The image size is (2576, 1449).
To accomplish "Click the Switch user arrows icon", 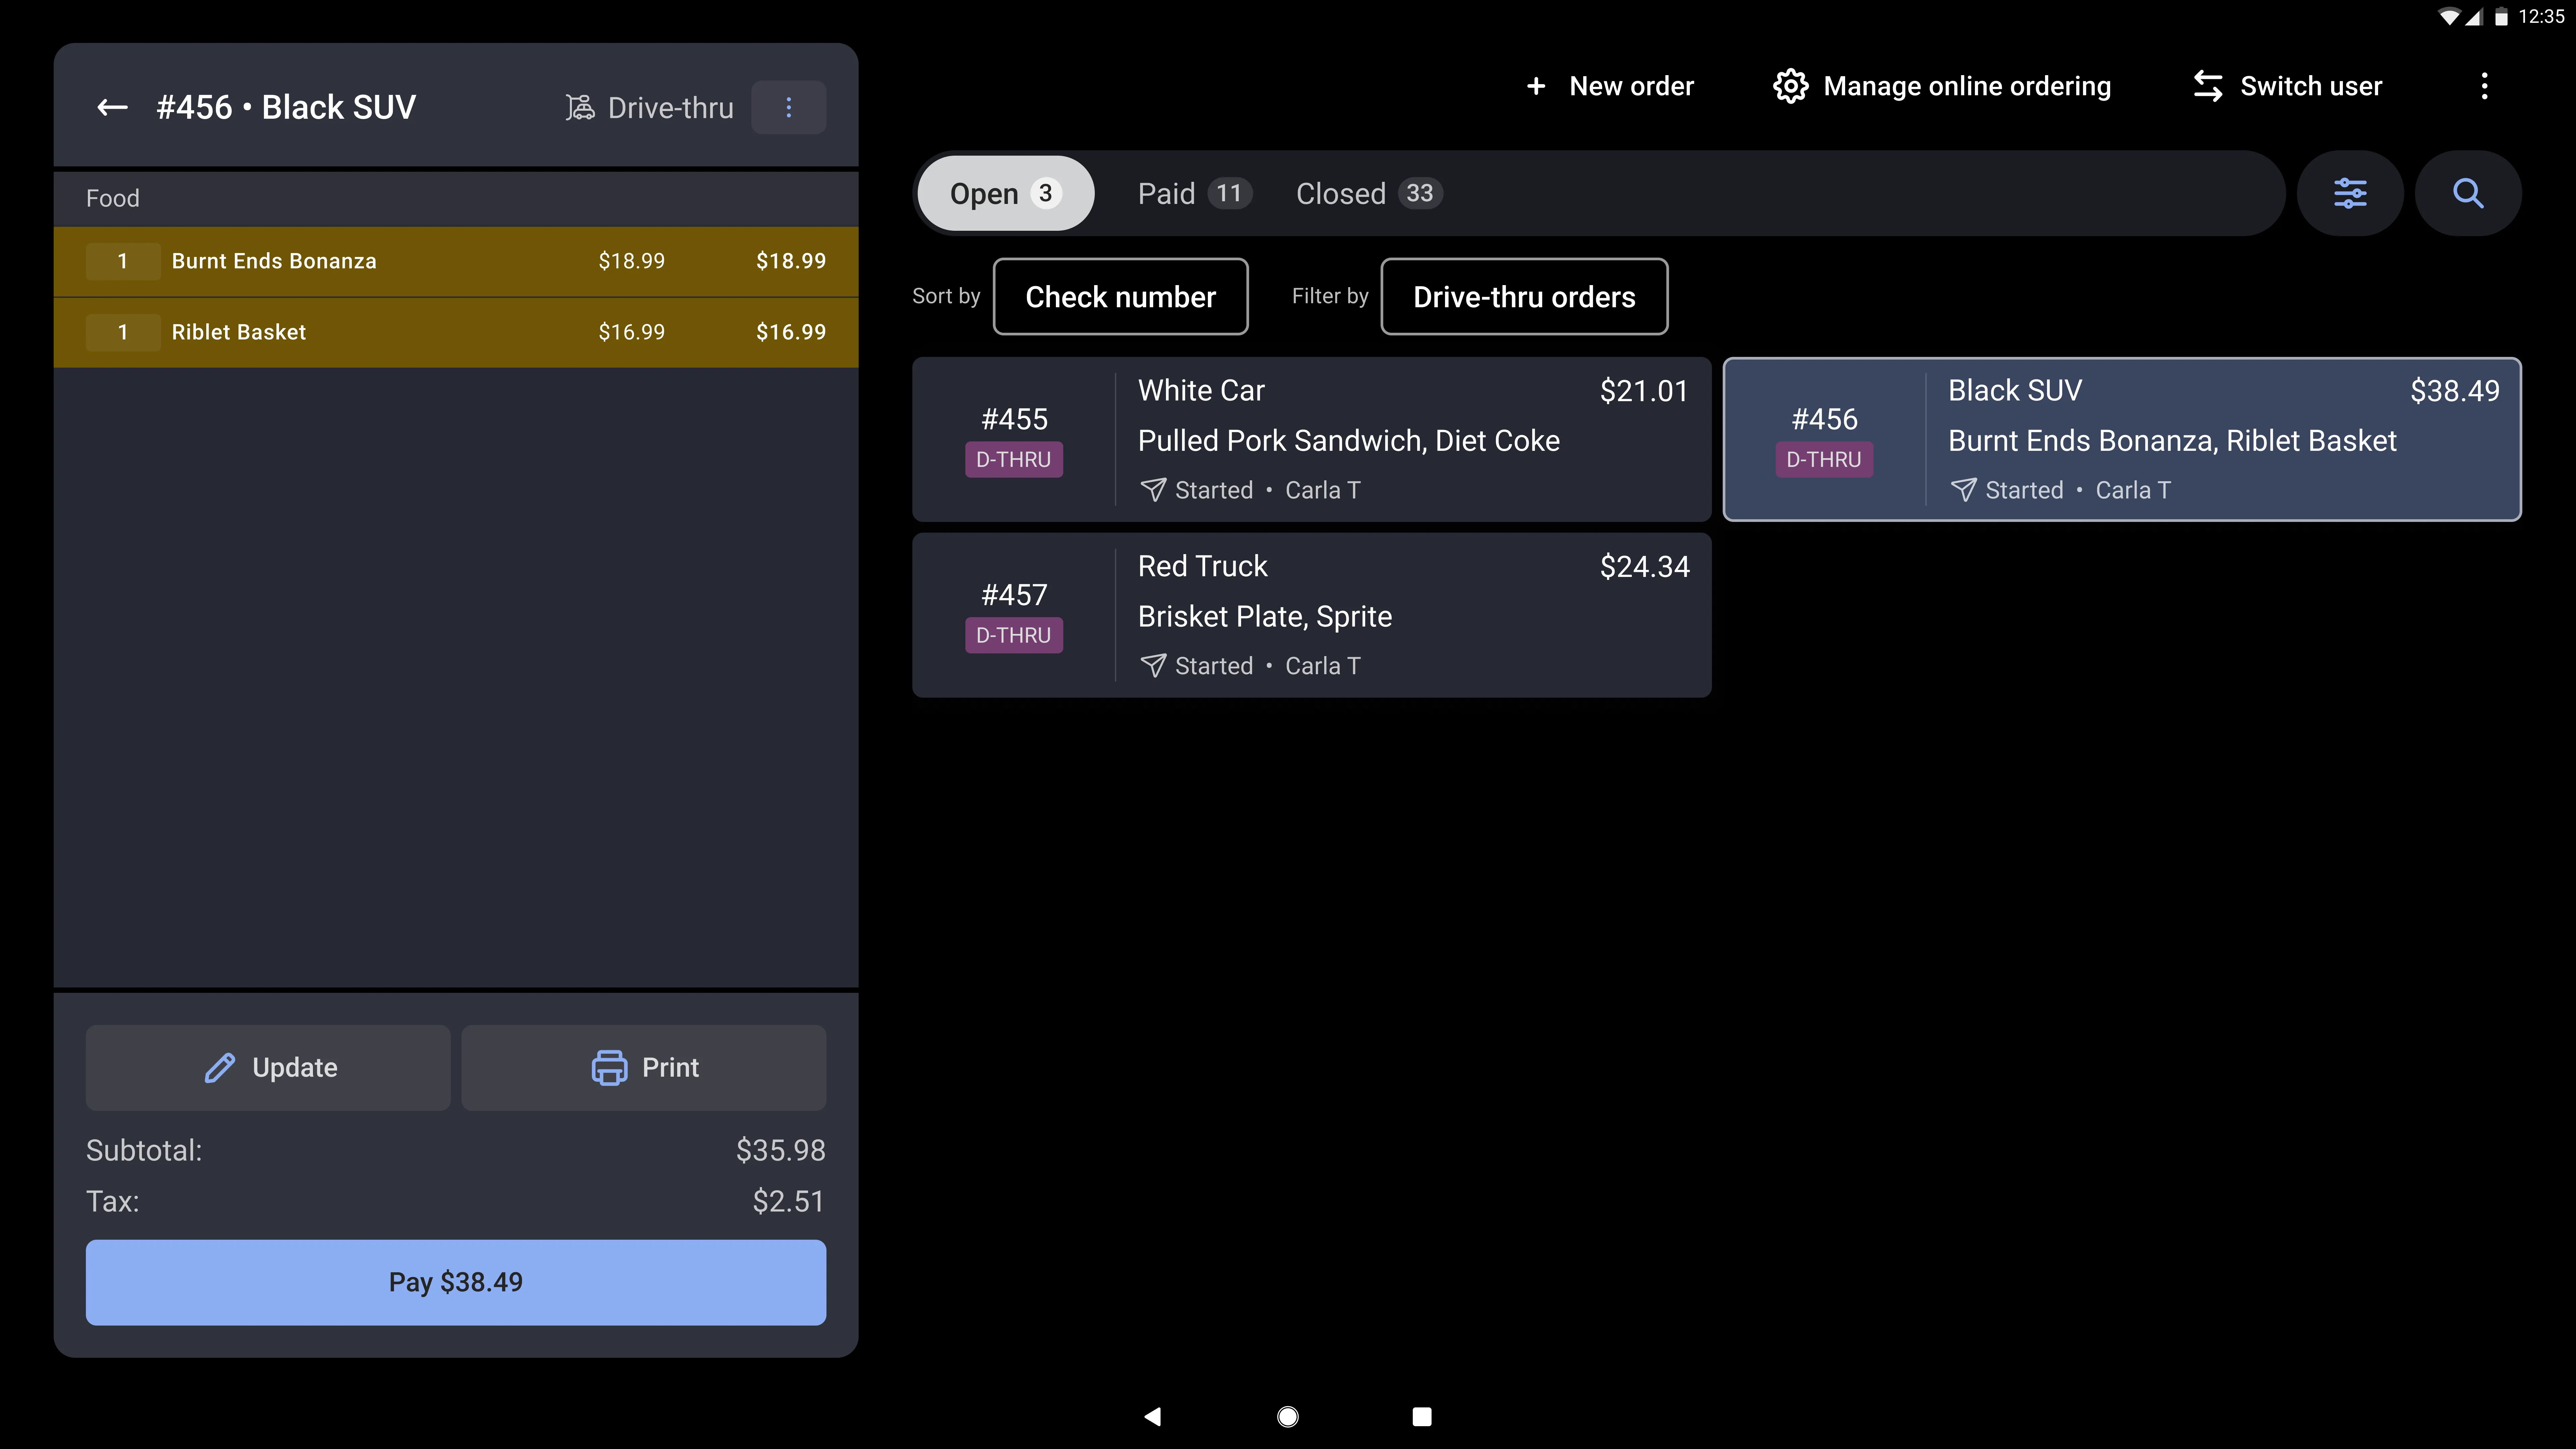I will point(2208,86).
